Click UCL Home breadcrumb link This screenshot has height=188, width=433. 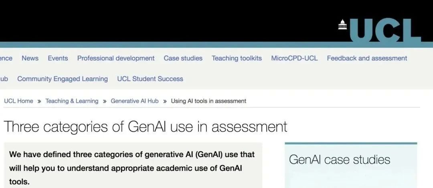[x=18, y=101]
